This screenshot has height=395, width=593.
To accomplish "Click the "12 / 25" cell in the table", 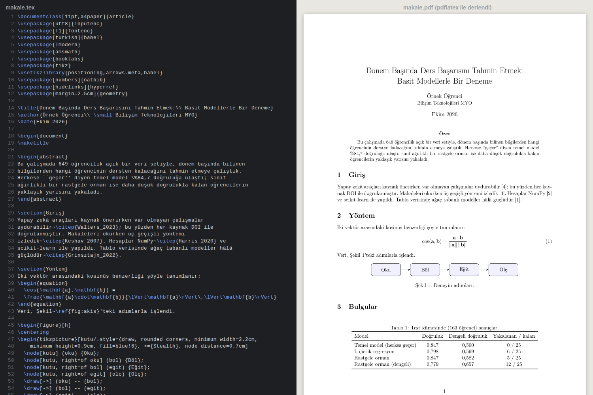I will pyautogui.click(x=514, y=364).
